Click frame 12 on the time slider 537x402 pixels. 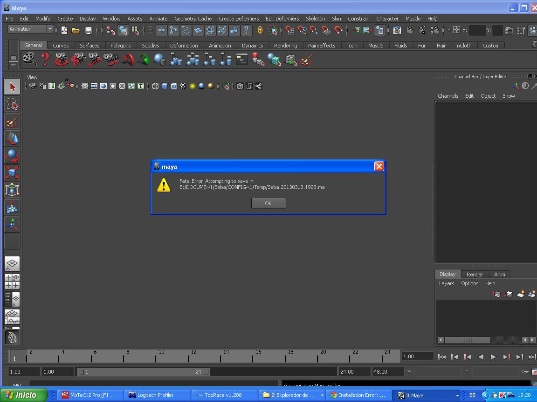tap(188, 356)
